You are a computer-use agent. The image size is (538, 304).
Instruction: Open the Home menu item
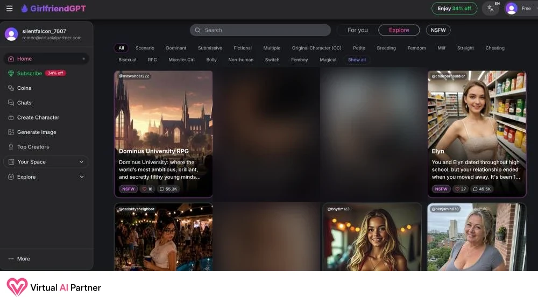point(46,59)
